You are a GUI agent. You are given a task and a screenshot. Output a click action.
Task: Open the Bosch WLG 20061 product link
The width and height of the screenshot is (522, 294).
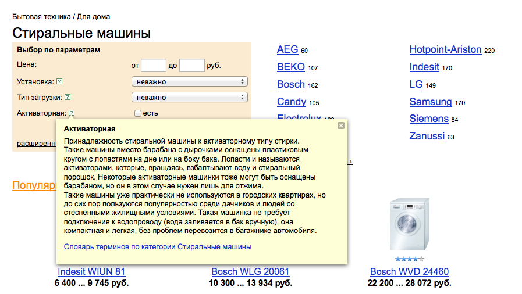pyautogui.click(x=250, y=272)
